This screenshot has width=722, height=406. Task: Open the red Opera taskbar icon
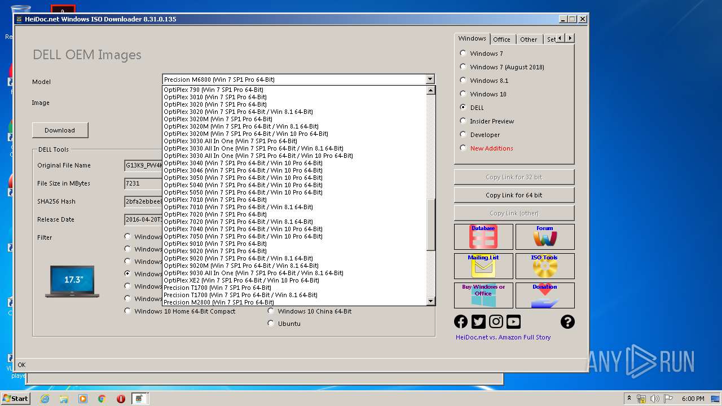point(121,399)
